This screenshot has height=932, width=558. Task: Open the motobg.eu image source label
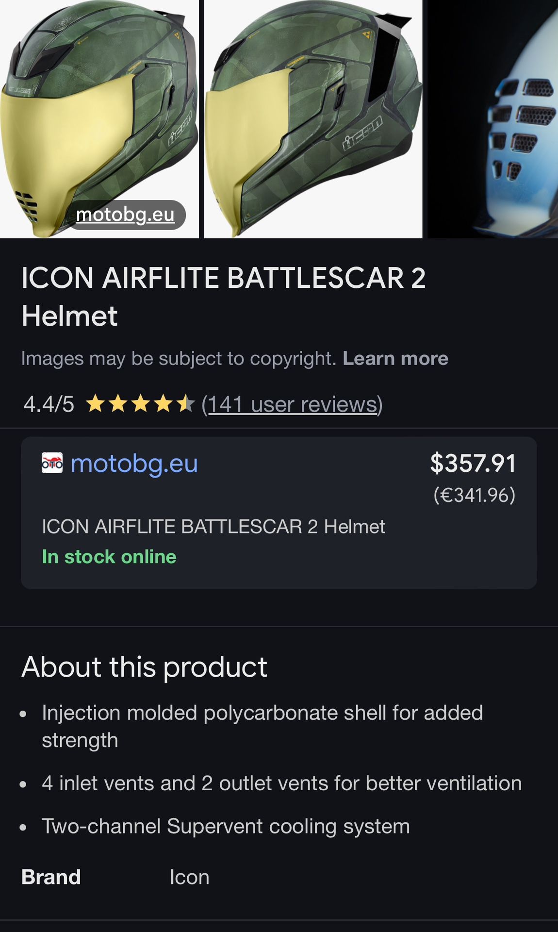click(125, 215)
